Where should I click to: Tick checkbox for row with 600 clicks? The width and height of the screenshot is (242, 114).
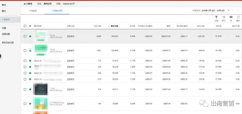point(25,73)
